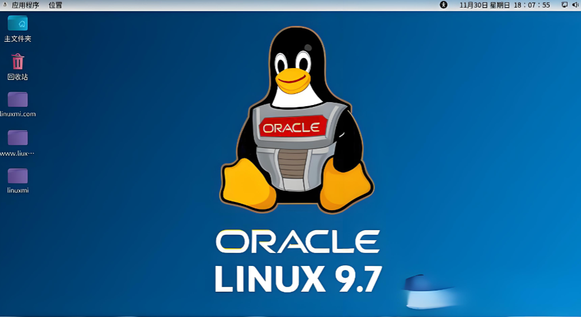The image size is (581, 317).
Task: Open the www.liux… folder icon
Action: (x=18, y=138)
